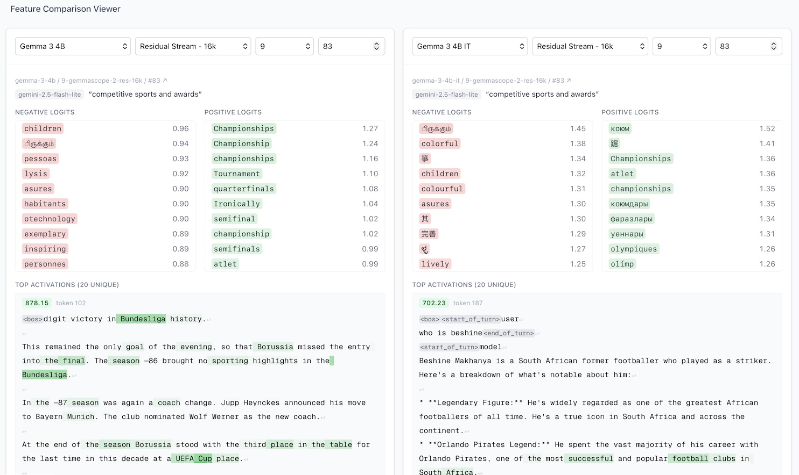The image size is (799, 475).
Task: Click the 878.15 activation value badge
Action: 37,303
